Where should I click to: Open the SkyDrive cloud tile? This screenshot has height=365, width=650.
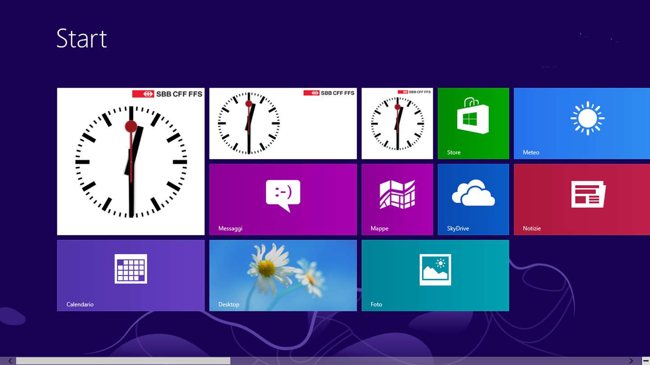[x=474, y=200]
